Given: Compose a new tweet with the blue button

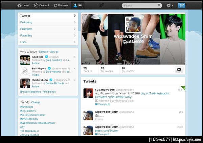Looking at the screenshot, I should click(182, 5).
